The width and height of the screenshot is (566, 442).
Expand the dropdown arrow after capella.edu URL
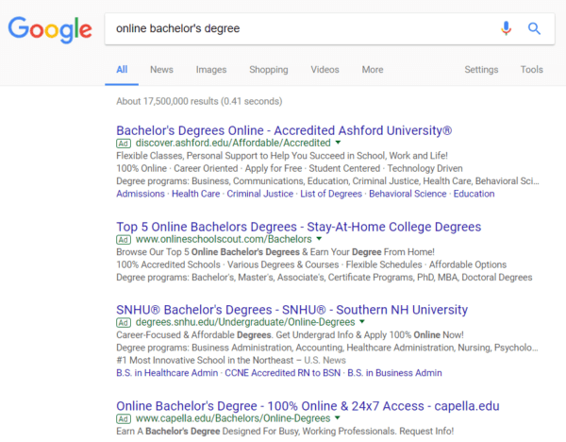338,417
